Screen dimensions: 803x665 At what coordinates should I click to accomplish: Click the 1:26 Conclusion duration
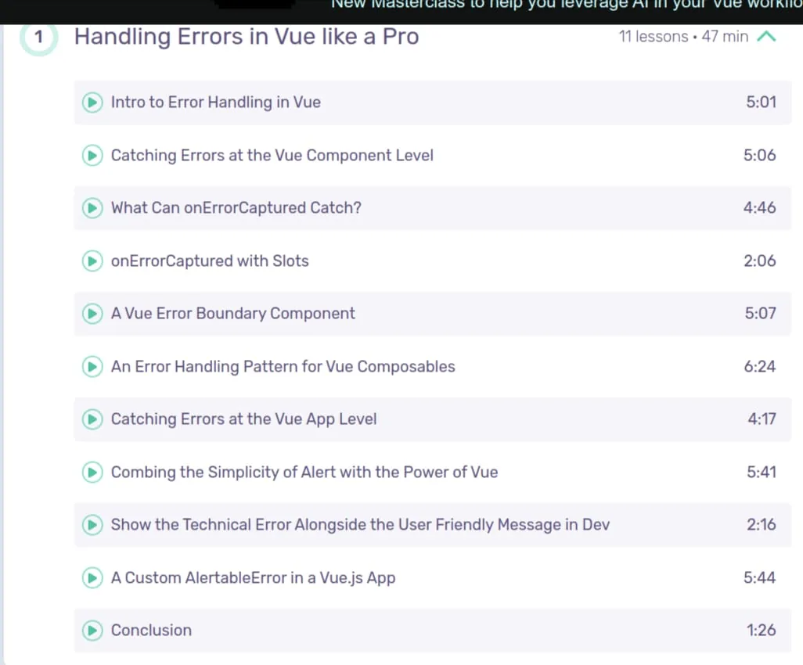[761, 631]
